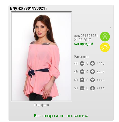Click the yellow sun badge icon
Viewport: 119px width, 122px height.
click(105, 47)
